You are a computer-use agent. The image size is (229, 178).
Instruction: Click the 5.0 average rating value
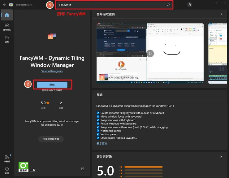(45, 103)
